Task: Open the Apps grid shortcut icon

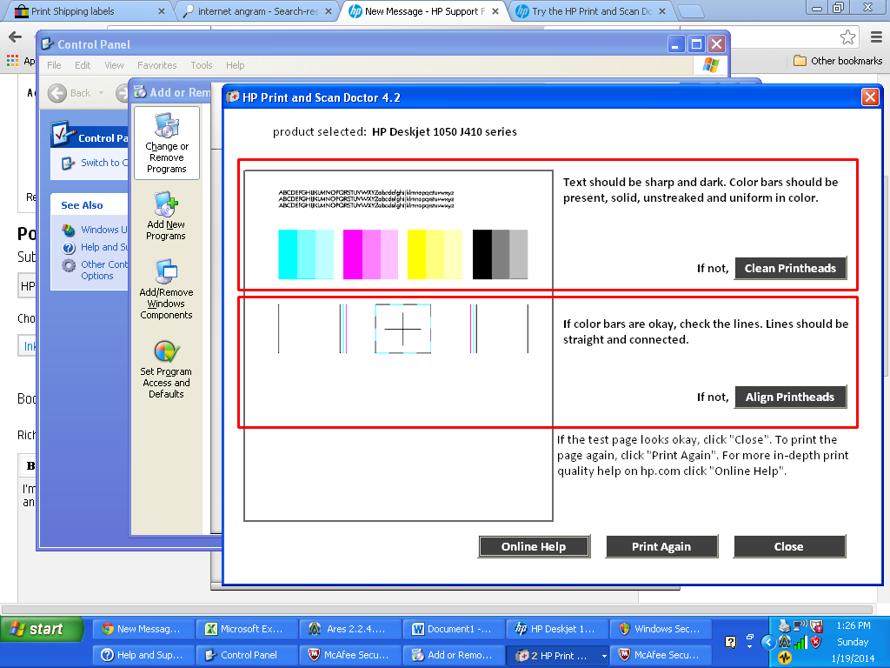Action: 12,60
